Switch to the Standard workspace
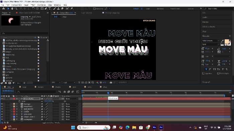This screenshot has width=234, height=131. pyautogui.click(x=160, y=9)
